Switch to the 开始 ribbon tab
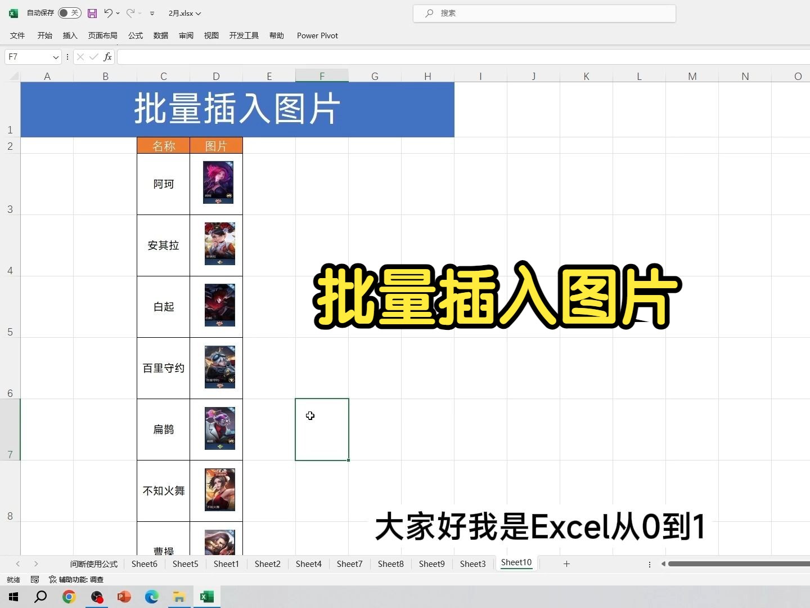Screen dimensions: 810x608 point(45,35)
